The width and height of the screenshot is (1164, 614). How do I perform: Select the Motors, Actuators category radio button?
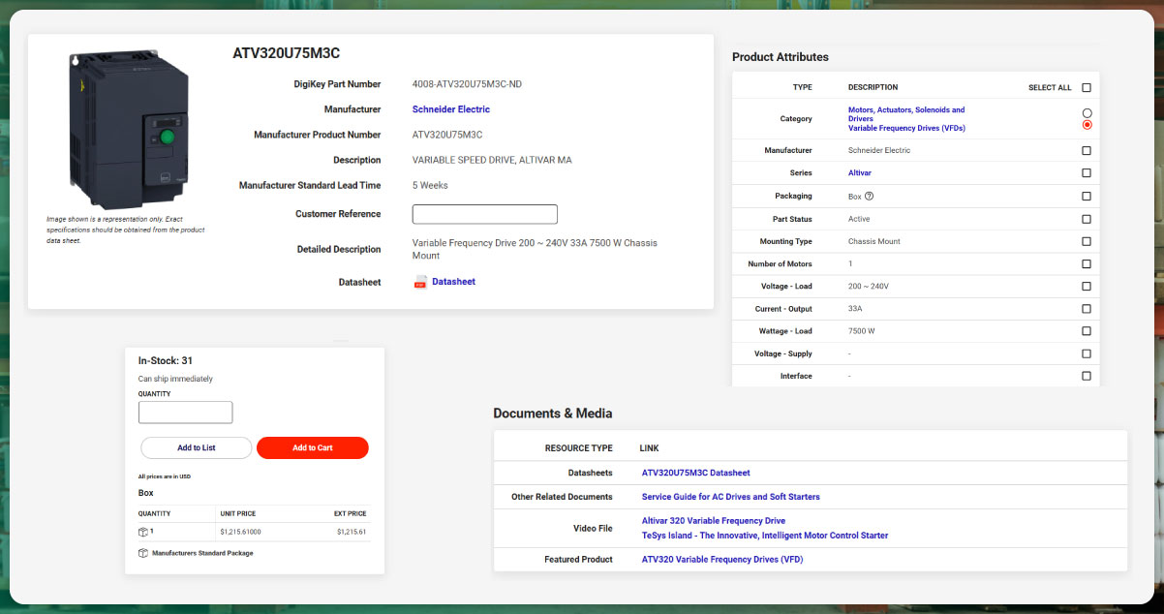coord(1087,113)
